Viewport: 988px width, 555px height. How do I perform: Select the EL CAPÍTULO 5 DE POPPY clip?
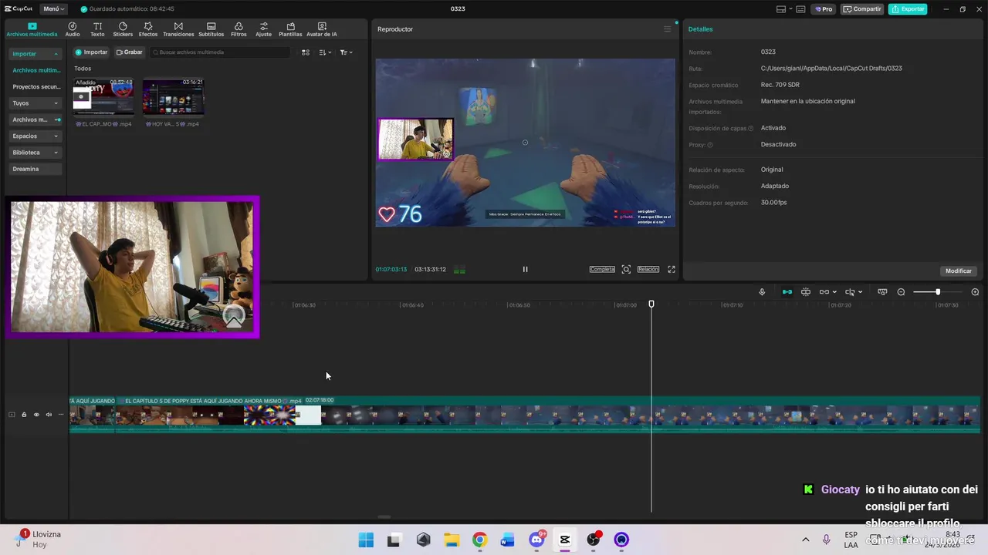tap(548, 415)
